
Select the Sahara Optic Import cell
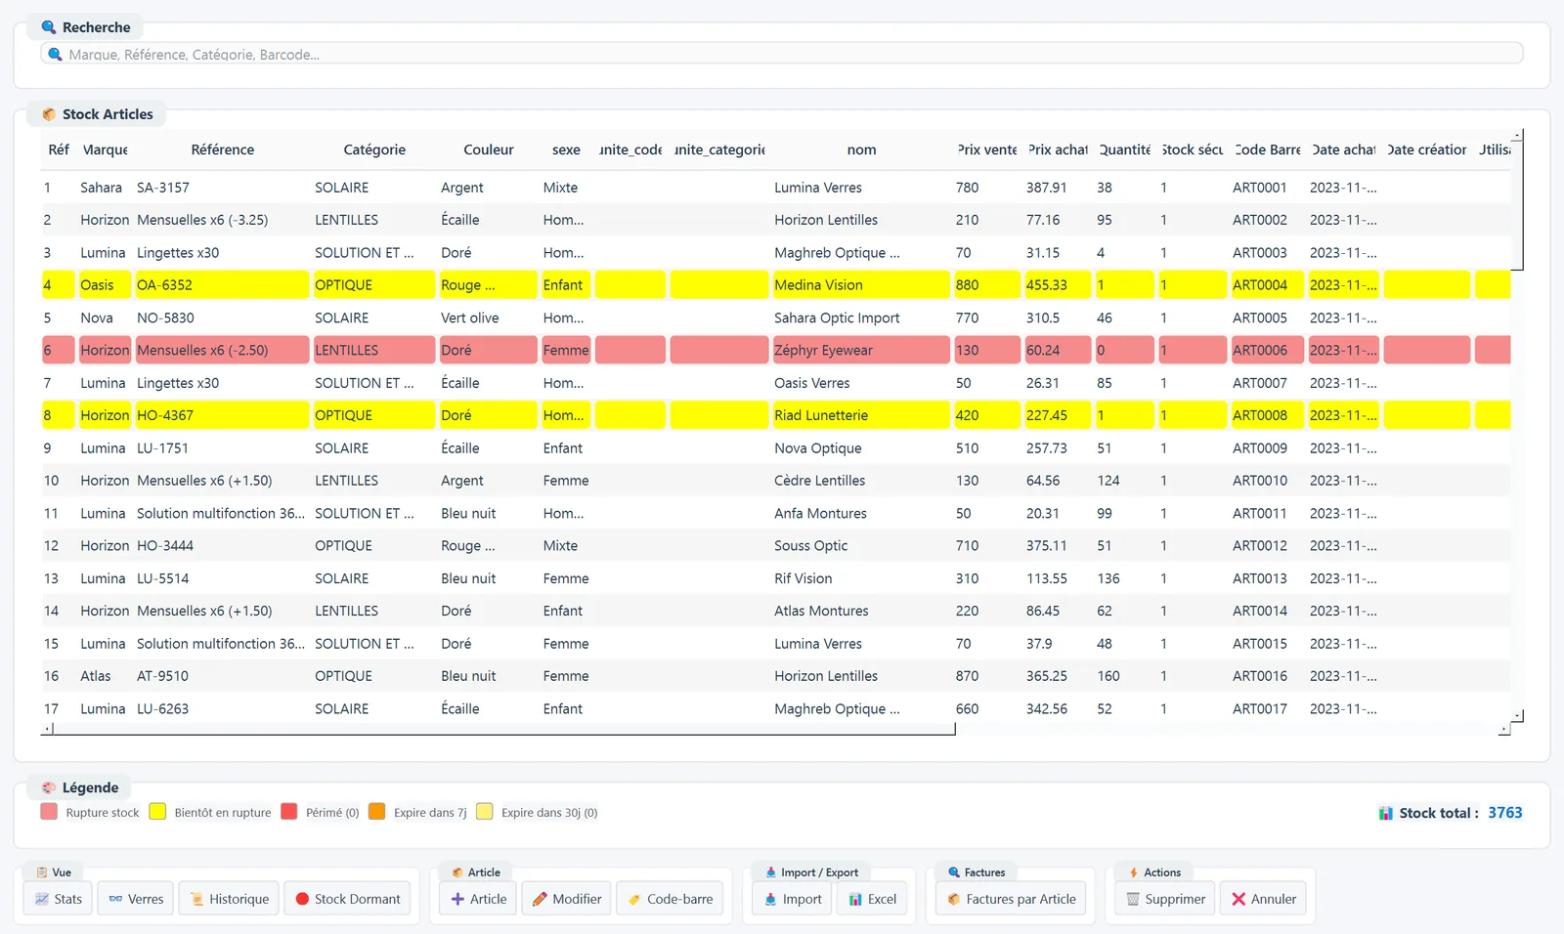pyautogui.click(x=860, y=318)
